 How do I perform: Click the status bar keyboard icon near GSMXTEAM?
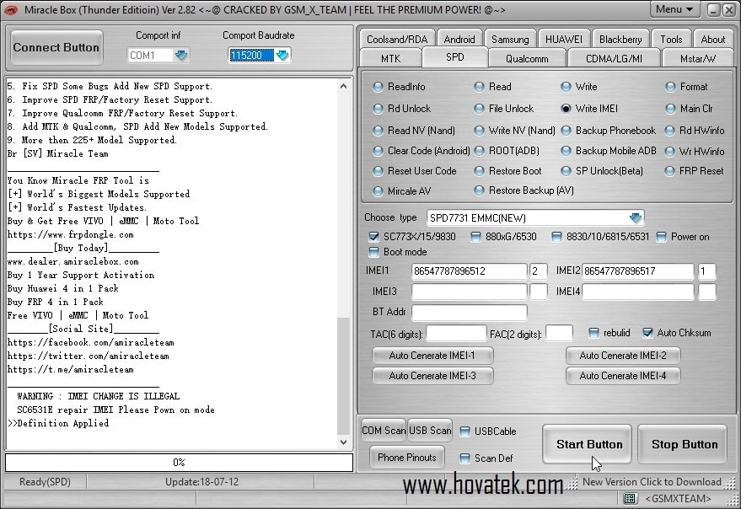[629, 498]
